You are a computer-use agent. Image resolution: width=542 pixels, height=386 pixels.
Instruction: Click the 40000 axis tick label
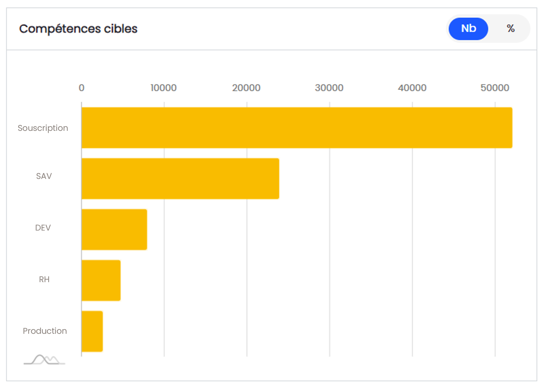(412, 88)
